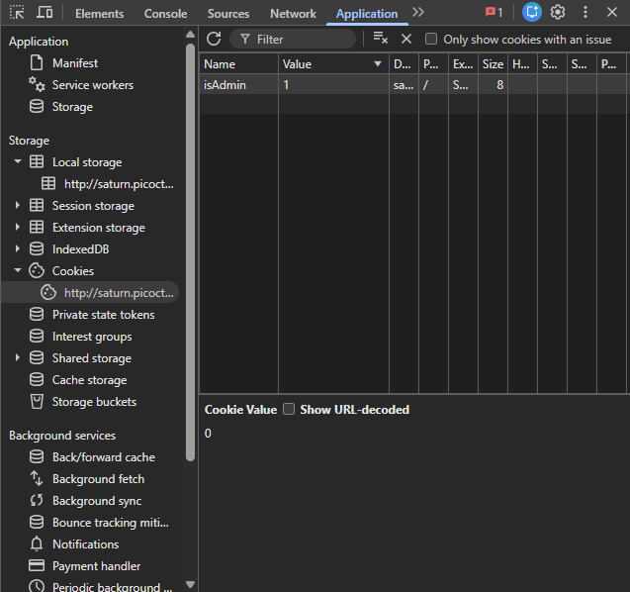Switch to the Network tab
This screenshot has height=592, width=630.
click(x=293, y=14)
